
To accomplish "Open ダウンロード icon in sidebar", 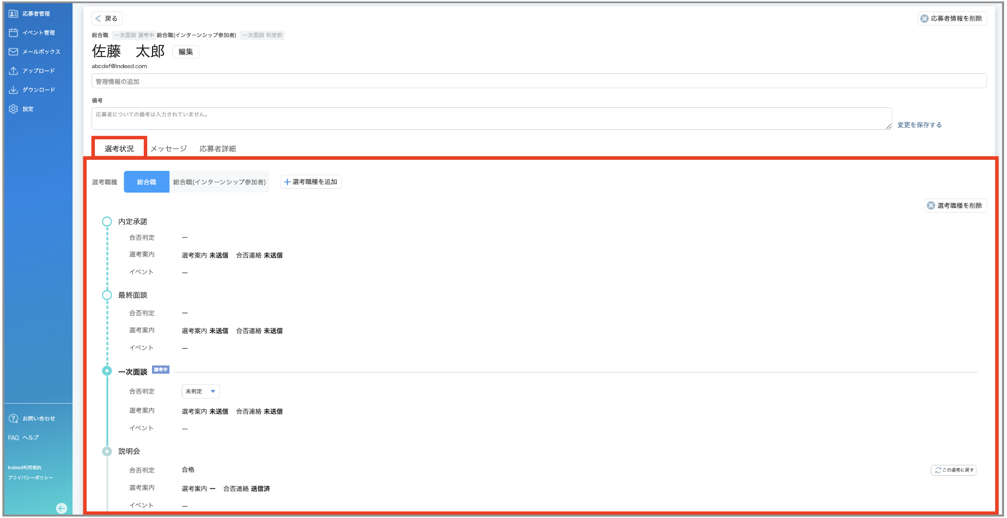I will (13, 90).
